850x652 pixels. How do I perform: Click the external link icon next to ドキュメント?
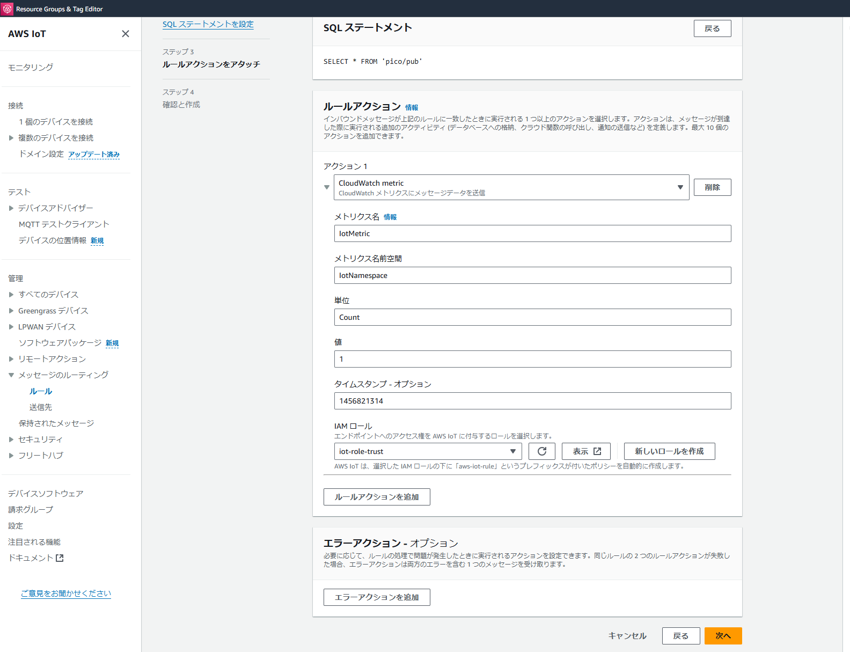(60, 558)
